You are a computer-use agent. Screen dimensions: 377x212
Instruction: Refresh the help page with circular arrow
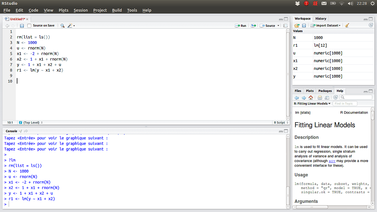coord(335,97)
